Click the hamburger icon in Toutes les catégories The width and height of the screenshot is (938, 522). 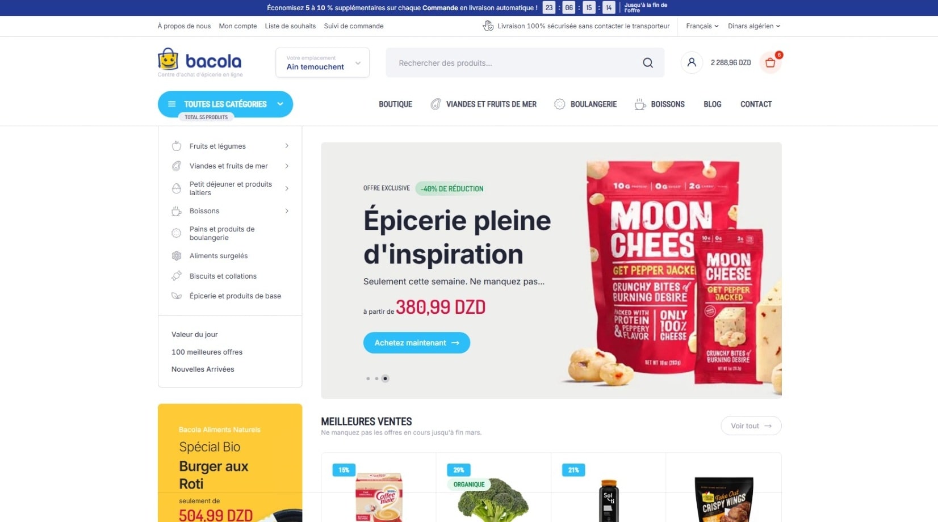(x=172, y=104)
